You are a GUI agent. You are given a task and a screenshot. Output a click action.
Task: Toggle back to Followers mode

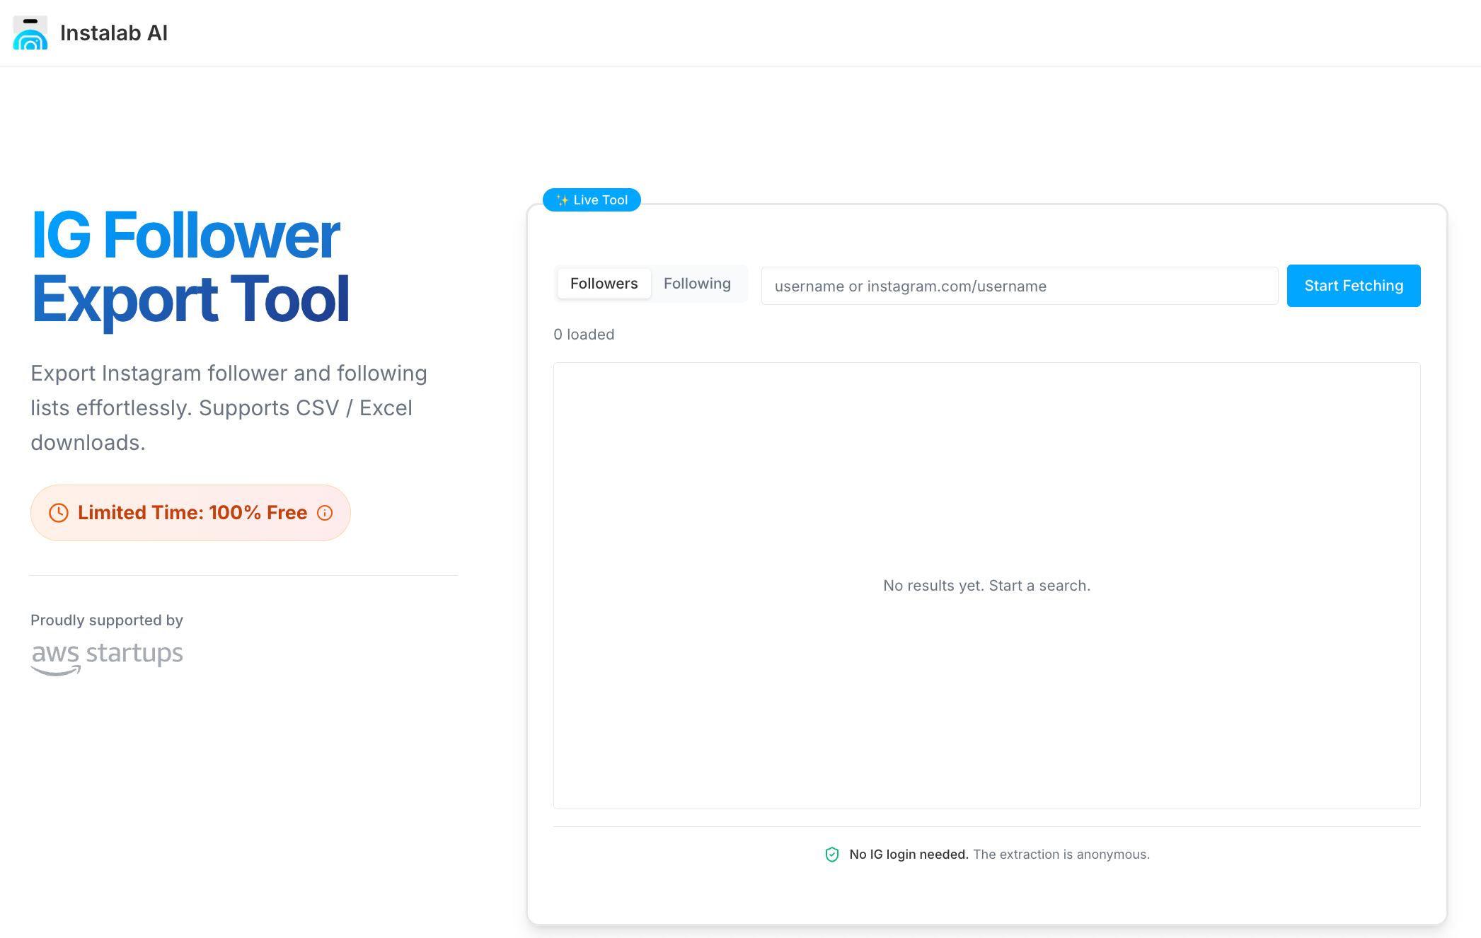pos(604,283)
